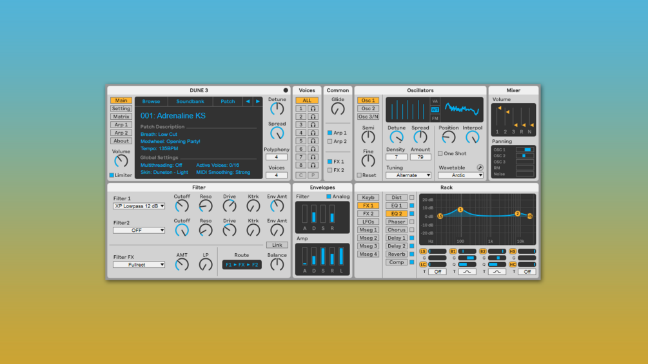Enable the oscillator Reset checkbox

tap(359, 175)
